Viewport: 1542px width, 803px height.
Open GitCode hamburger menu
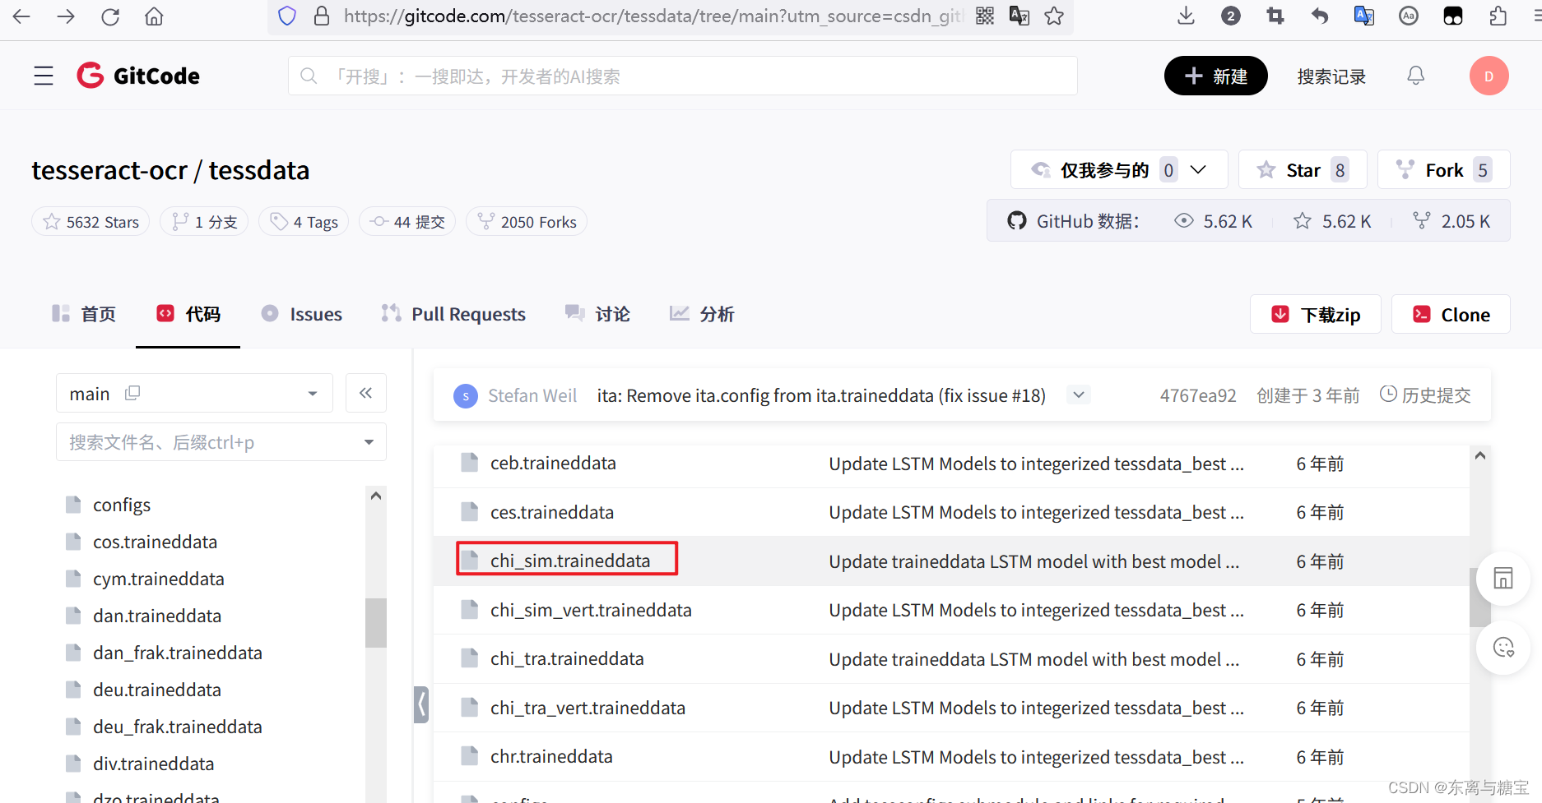click(44, 76)
